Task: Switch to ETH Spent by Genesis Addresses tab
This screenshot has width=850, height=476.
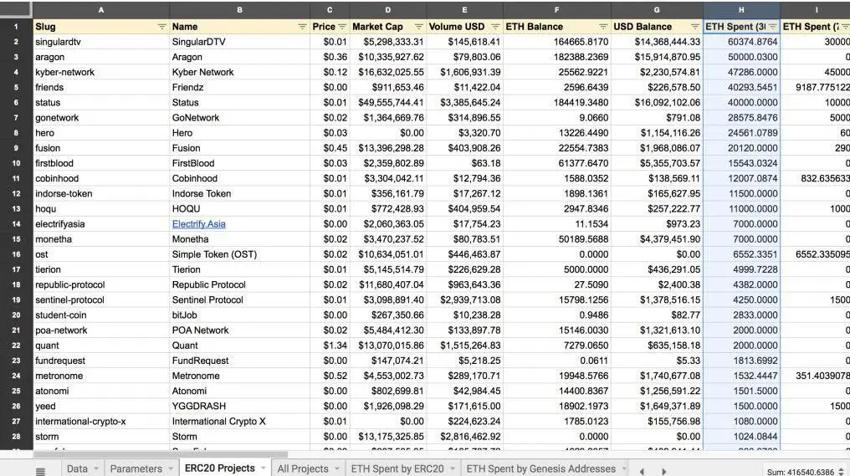Action: pos(540,468)
